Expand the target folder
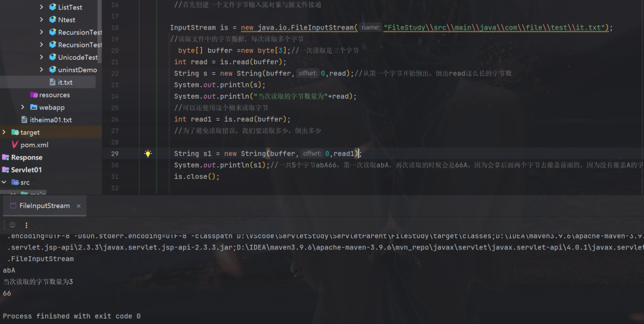This screenshot has width=644, height=324. [4, 132]
